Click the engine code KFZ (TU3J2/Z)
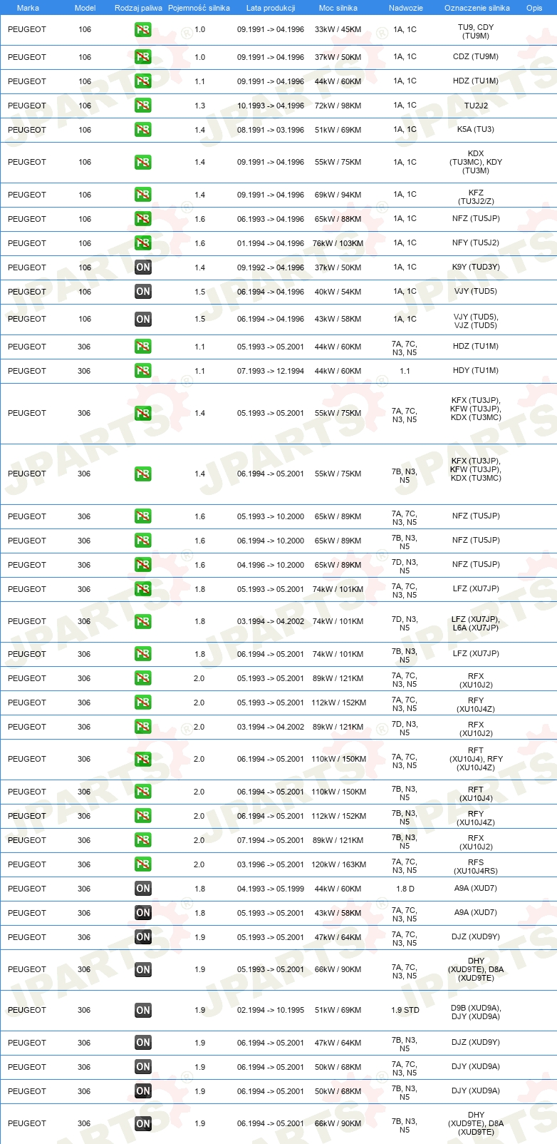The width and height of the screenshot is (557, 1144). [476, 198]
